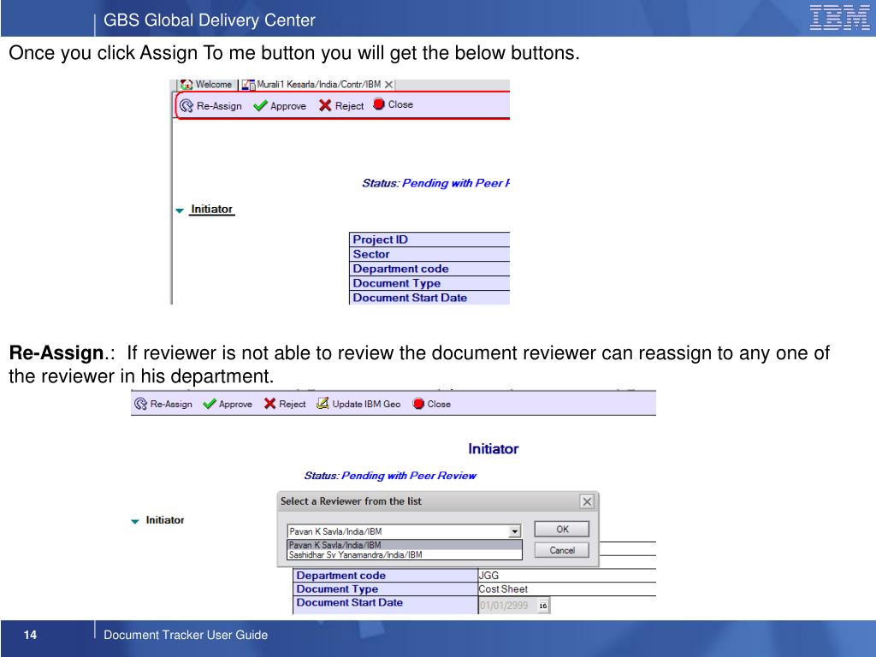Viewport: 876px width, 657px height.
Task: Close the Murali1 Kesarla tab
Action: point(388,85)
